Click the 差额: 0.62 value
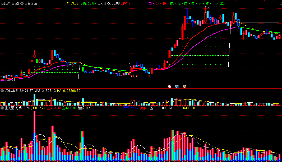The height and width of the screenshot is (162, 282). pyautogui.click(x=85, y=108)
